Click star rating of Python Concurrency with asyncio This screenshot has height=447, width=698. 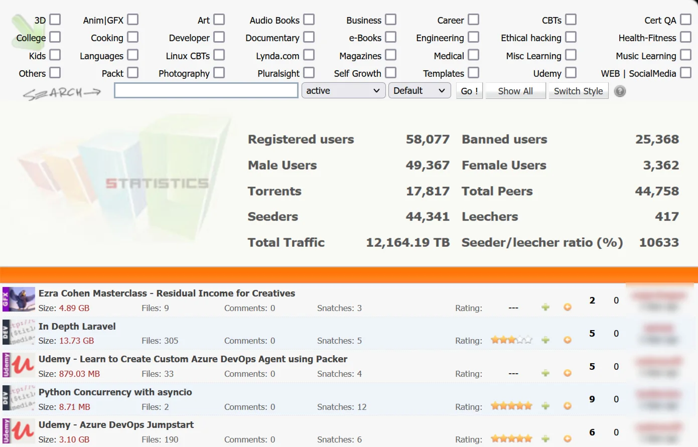tap(511, 406)
